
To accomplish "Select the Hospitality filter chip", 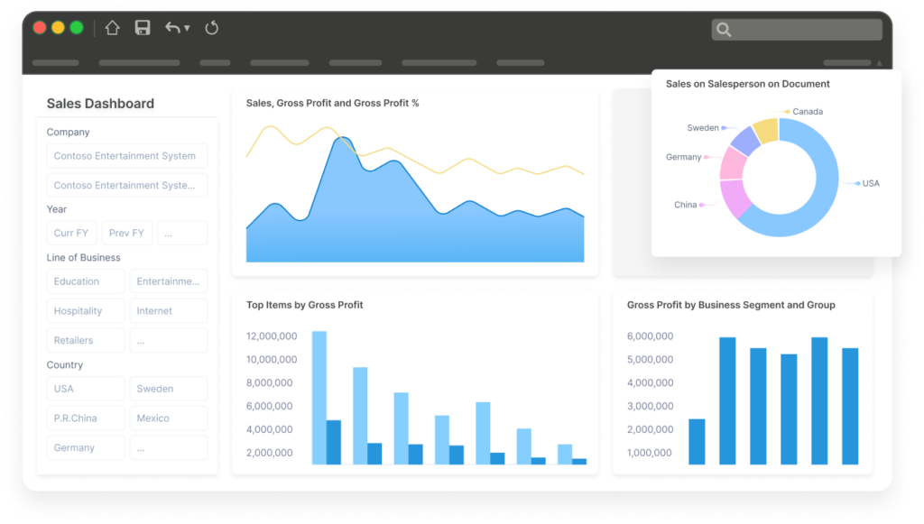I will pos(85,310).
